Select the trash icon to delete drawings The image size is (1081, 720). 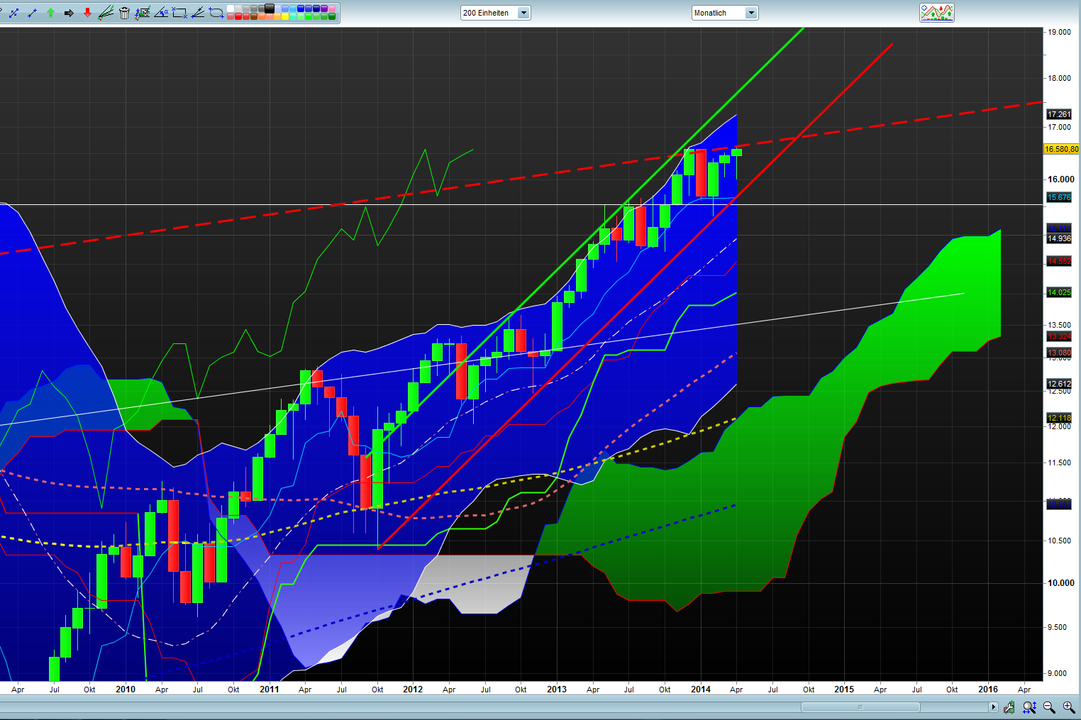click(123, 12)
